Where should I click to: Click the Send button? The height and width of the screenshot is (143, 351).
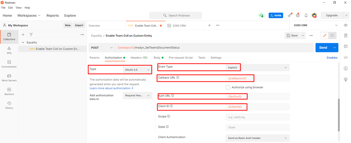323,48
